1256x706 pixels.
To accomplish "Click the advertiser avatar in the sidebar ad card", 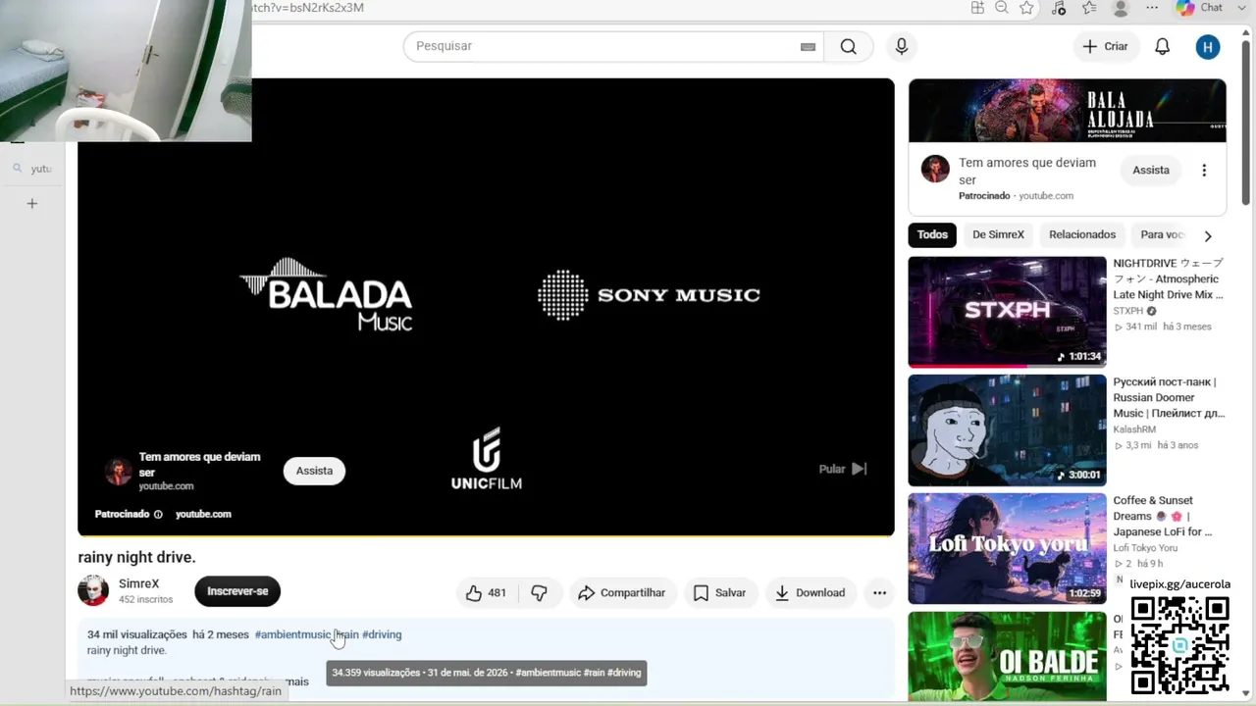I will [935, 169].
